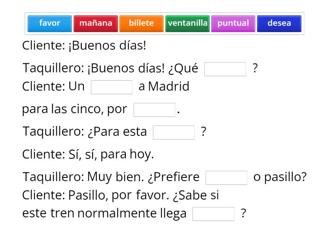
Task: Pick the dark blue 'desea' tile
Action: (x=279, y=23)
